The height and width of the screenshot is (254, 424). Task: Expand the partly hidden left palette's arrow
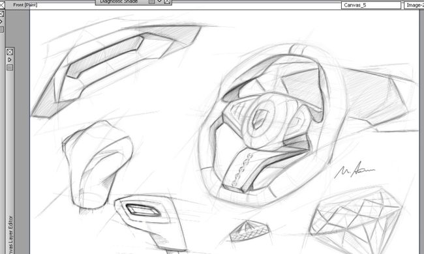(1, 21)
